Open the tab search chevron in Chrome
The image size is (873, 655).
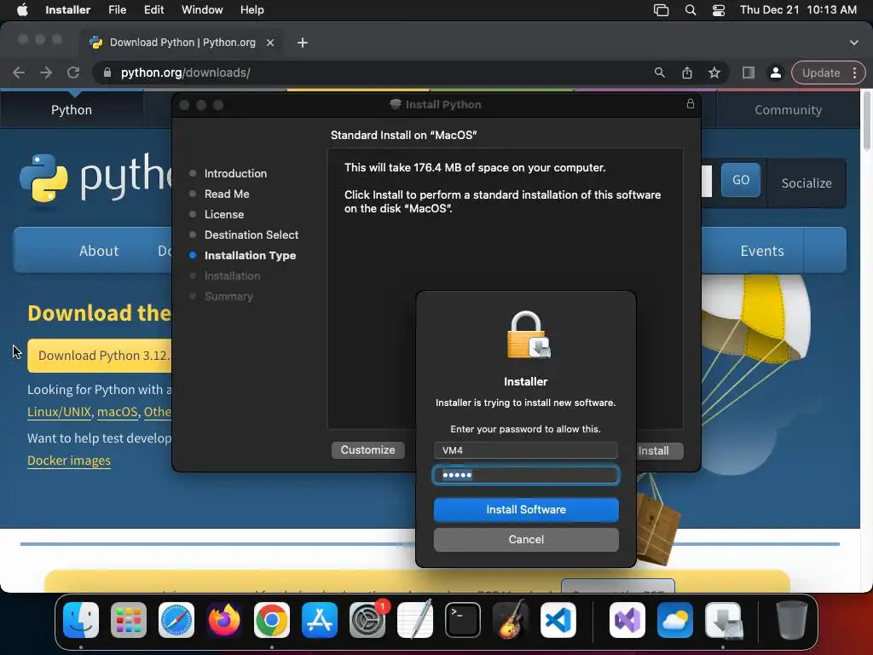(x=854, y=43)
